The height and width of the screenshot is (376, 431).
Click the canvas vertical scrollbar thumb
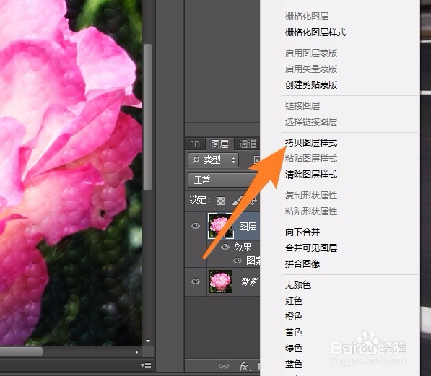148,117
